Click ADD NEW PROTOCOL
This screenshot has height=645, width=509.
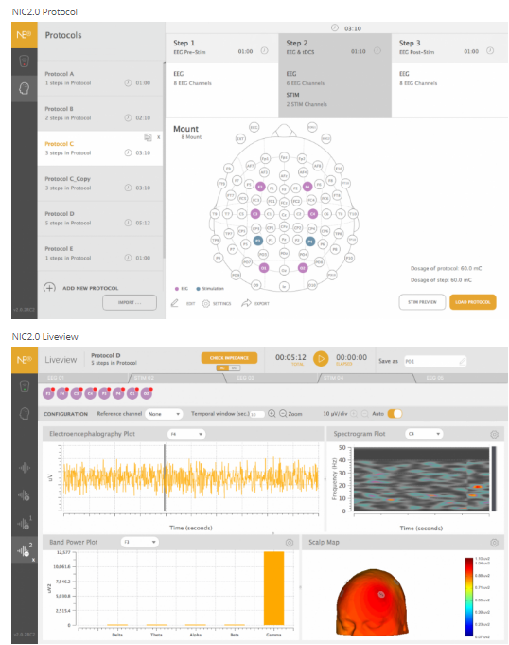point(91,288)
